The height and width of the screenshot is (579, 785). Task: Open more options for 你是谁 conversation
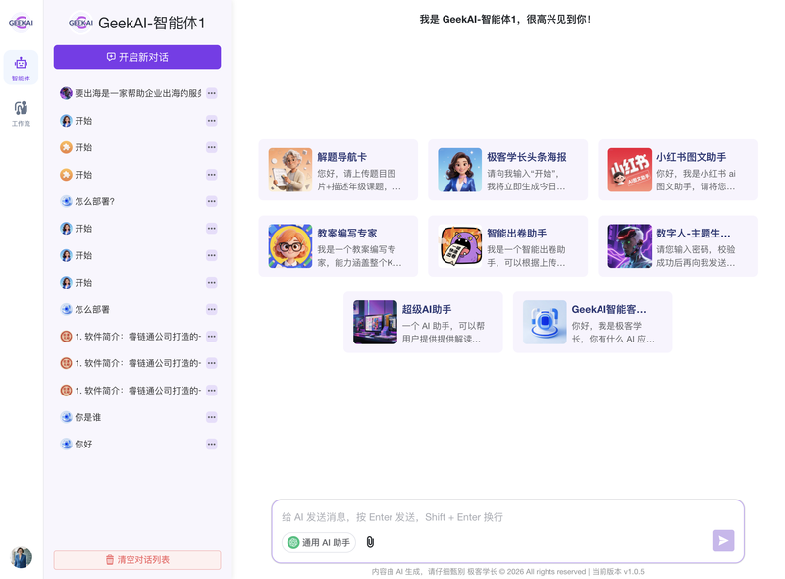[212, 417]
